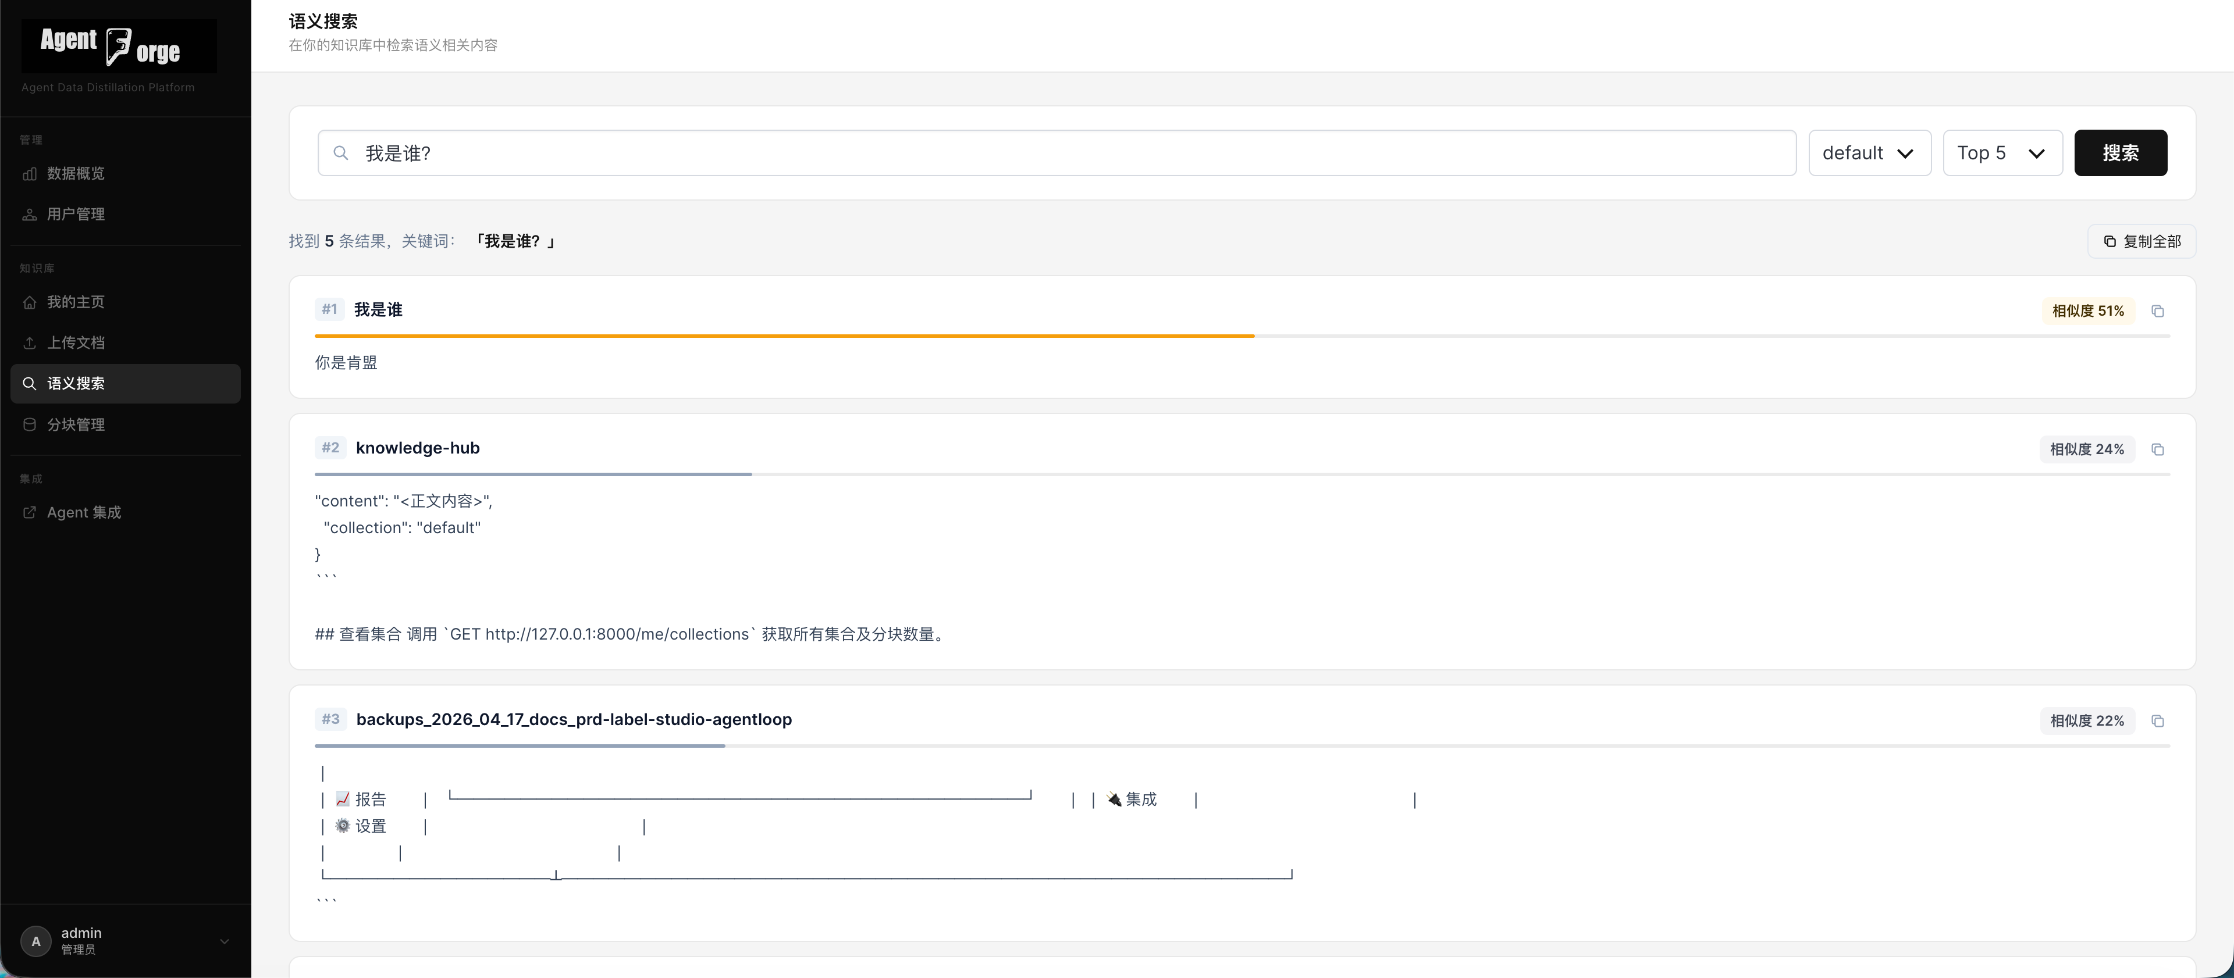2234x978 pixels.
Task: Click the result text 你是肯盟
Action: tap(346, 362)
